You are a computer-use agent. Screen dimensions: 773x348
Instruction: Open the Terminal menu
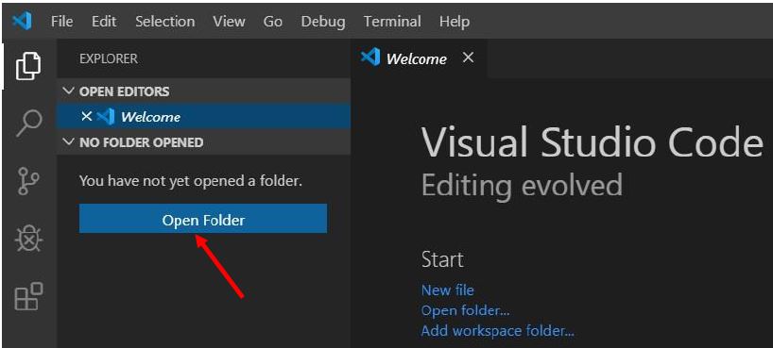[x=392, y=22]
